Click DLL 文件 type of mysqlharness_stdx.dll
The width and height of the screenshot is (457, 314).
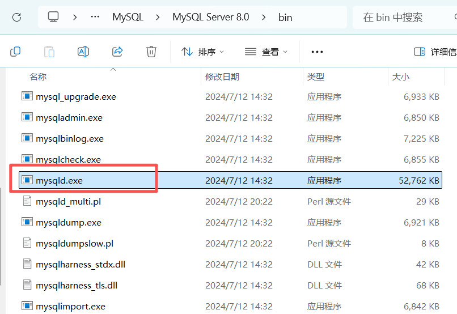(324, 265)
